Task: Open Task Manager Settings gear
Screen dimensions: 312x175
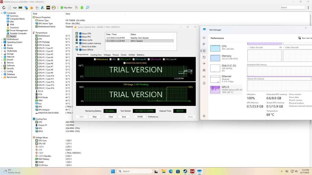Action: click(204, 116)
